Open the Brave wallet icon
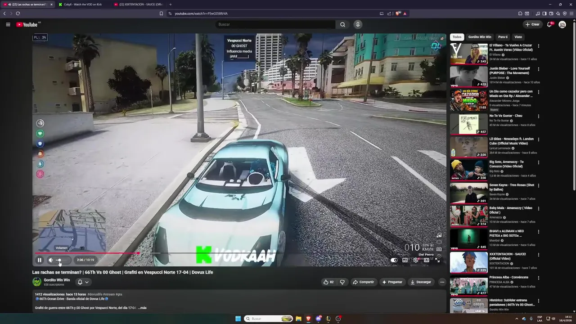576x324 pixels. 551,13
